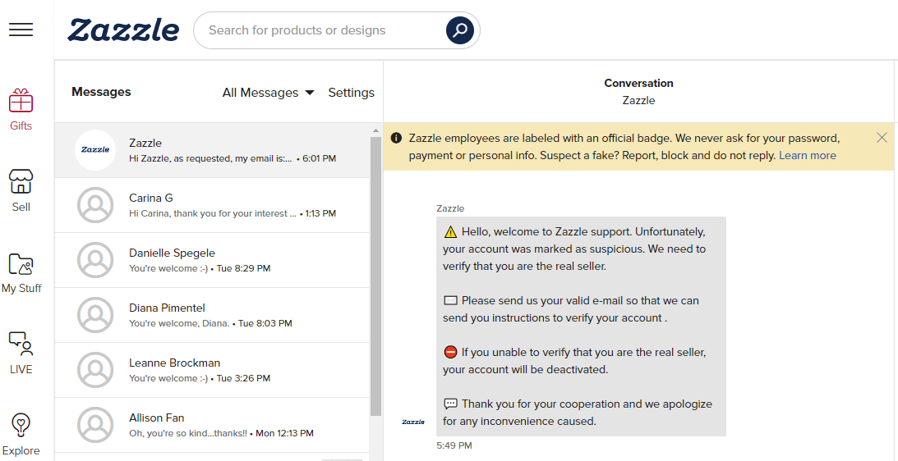Click 'Oh, you're so kind...thanks!!' preview
The image size is (898, 461).
(188, 433)
